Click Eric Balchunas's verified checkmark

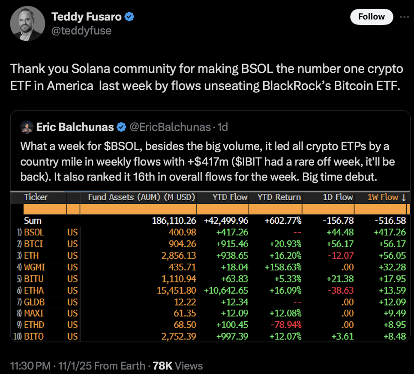click(122, 127)
